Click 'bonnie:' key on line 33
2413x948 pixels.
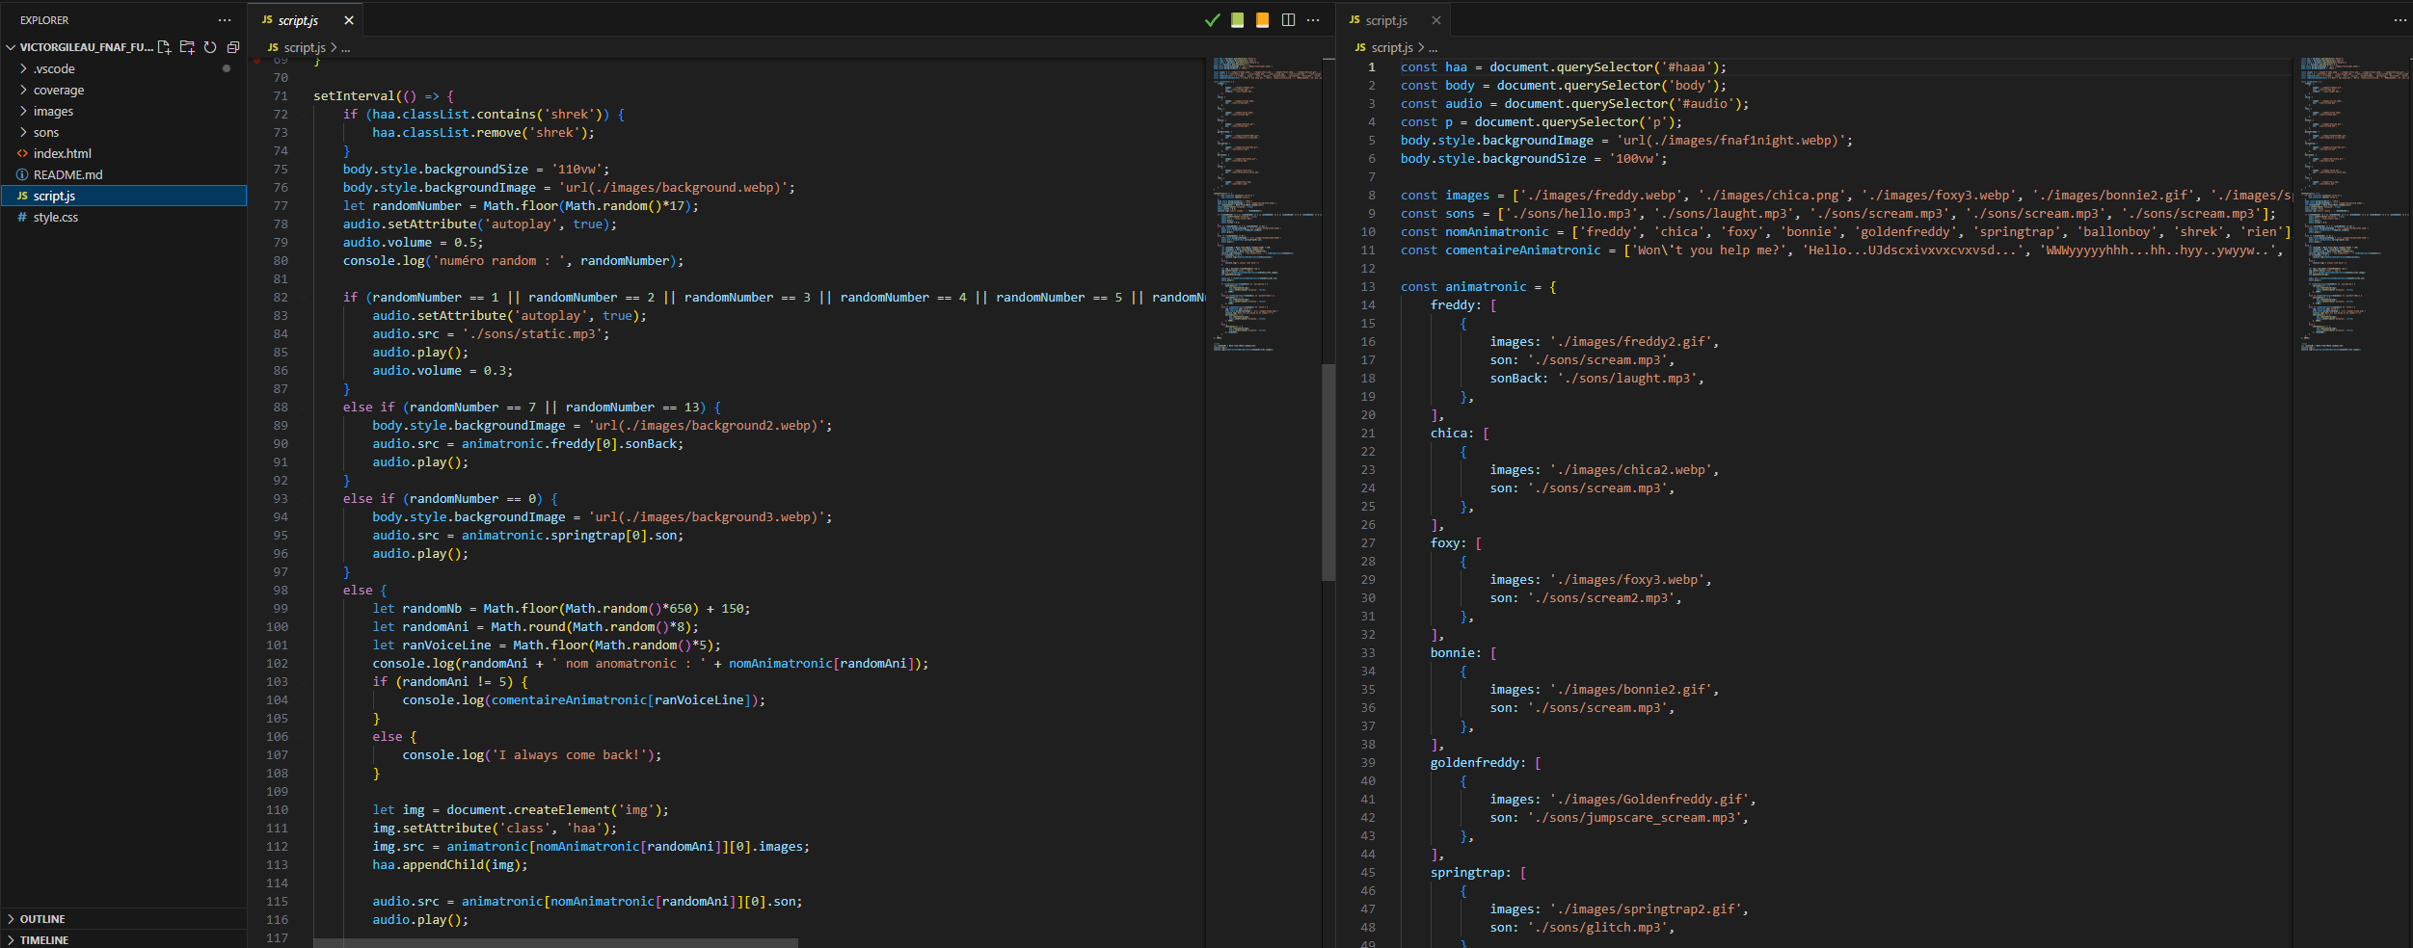click(1457, 652)
